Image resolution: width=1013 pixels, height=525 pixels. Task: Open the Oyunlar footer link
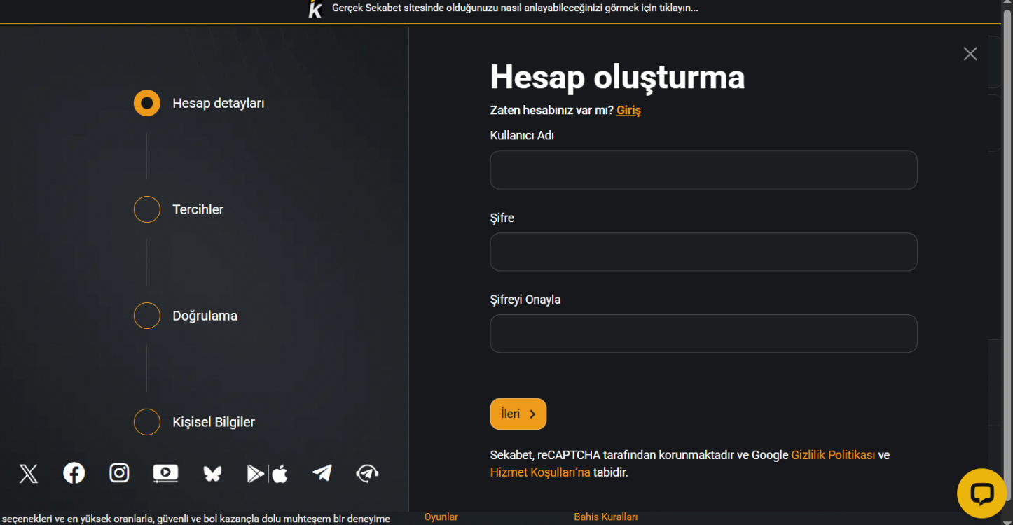pyautogui.click(x=441, y=517)
